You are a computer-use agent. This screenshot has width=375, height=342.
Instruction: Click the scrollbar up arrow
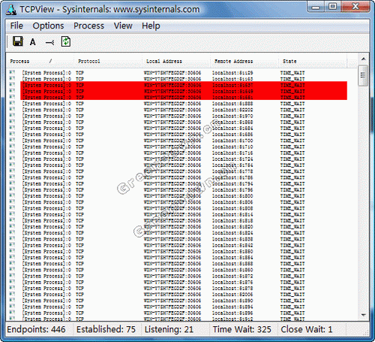pyautogui.click(x=364, y=59)
